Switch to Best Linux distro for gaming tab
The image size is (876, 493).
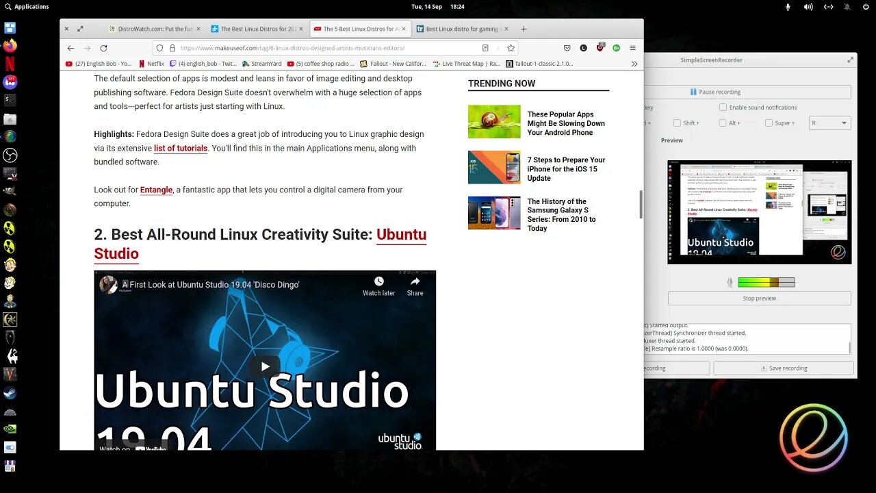463,29
